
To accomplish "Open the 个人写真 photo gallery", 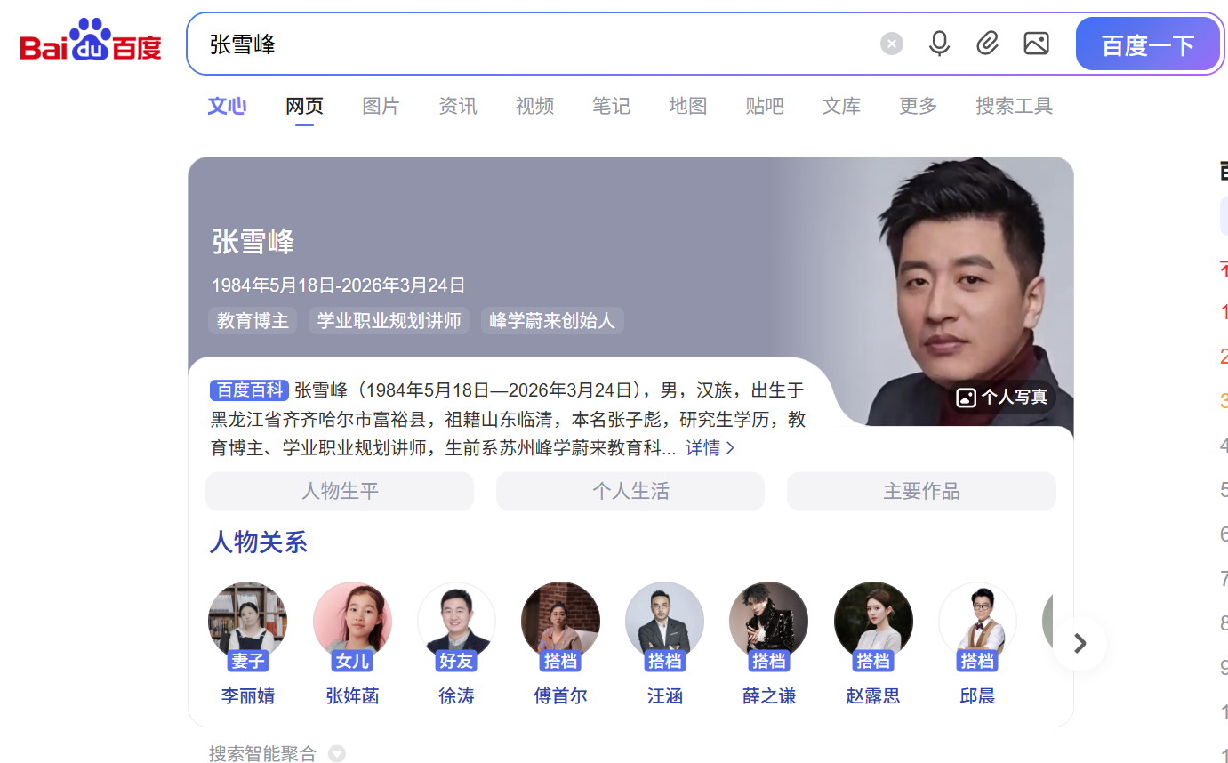I will [1002, 398].
